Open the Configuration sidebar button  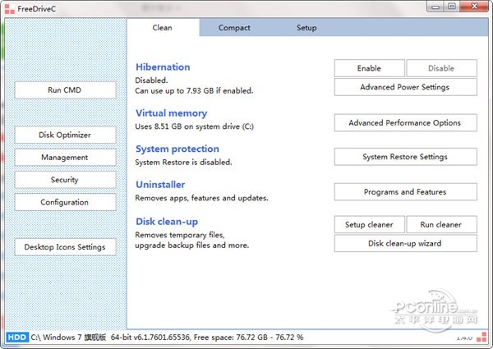click(65, 202)
